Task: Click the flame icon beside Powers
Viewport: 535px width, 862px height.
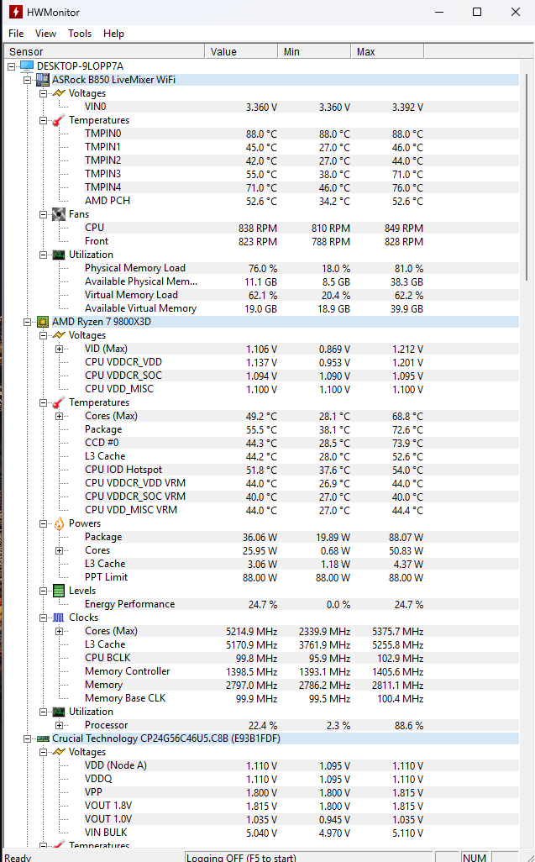Action: pyautogui.click(x=59, y=523)
